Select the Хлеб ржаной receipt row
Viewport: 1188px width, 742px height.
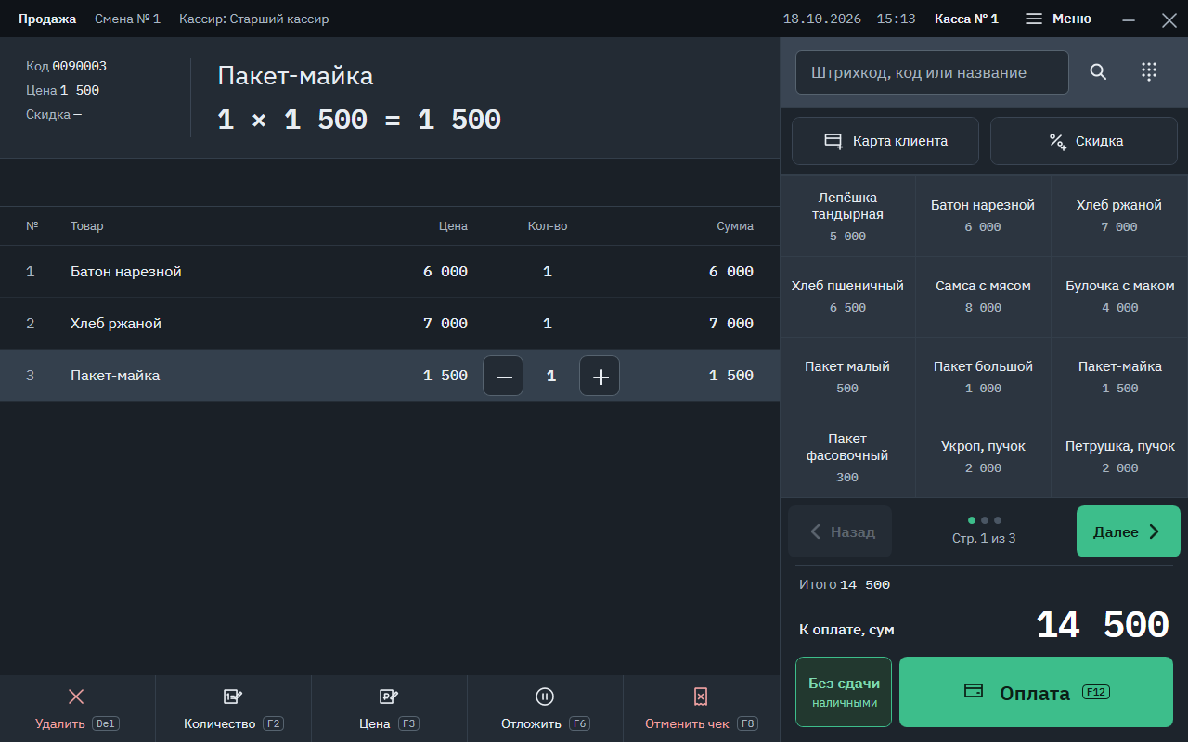tap(390, 324)
